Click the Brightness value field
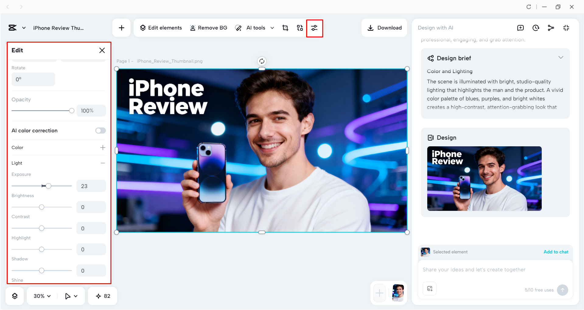The width and height of the screenshot is (584, 310). (91, 207)
